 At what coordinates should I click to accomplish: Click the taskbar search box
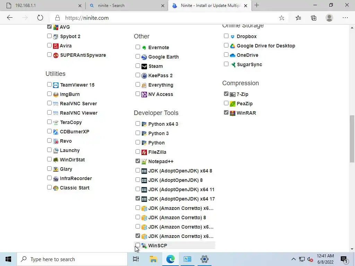[72, 259]
